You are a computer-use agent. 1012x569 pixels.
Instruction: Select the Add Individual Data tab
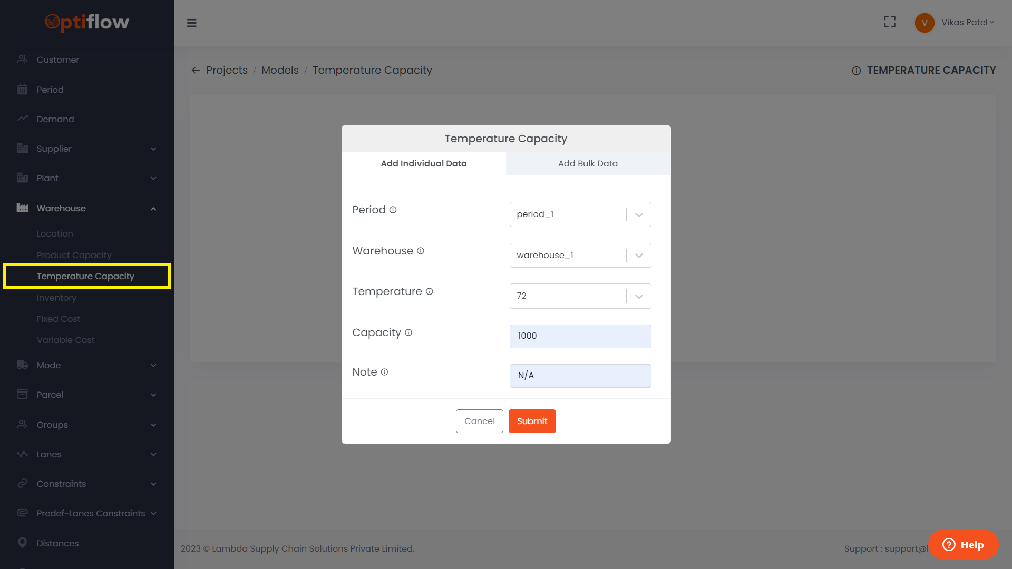coord(423,163)
